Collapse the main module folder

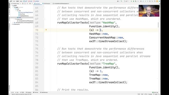(13, 7)
